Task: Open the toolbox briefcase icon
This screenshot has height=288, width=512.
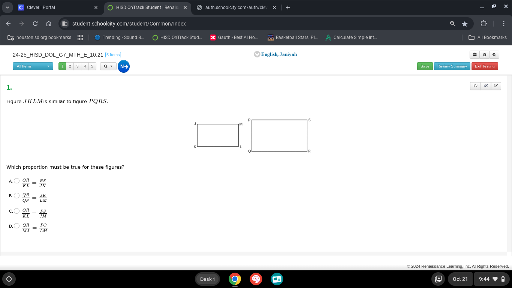Action: tap(475, 55)
